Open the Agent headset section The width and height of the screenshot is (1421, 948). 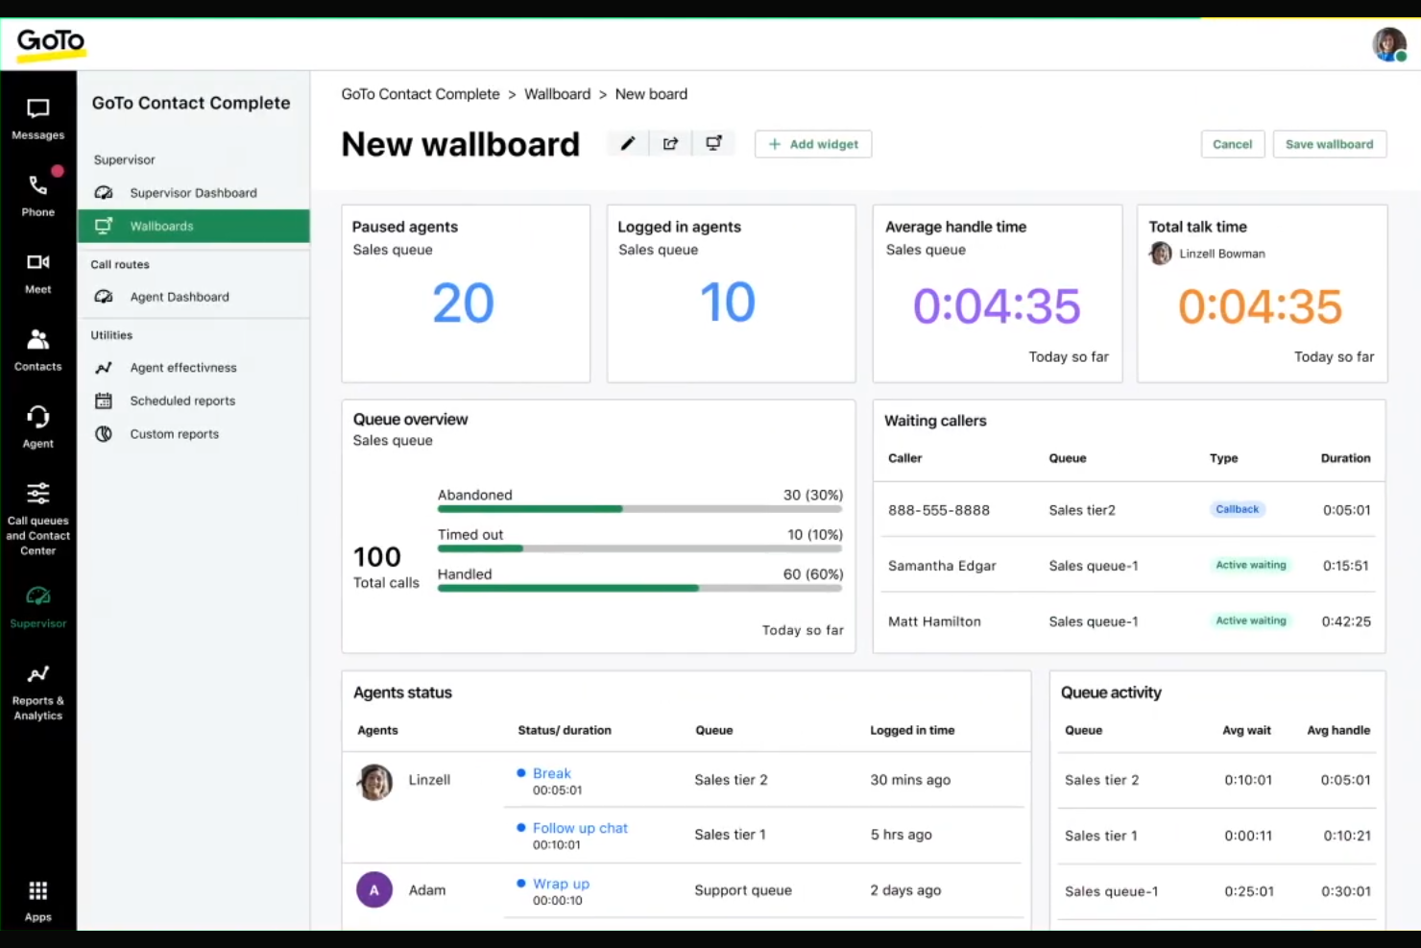pos(38,426)
